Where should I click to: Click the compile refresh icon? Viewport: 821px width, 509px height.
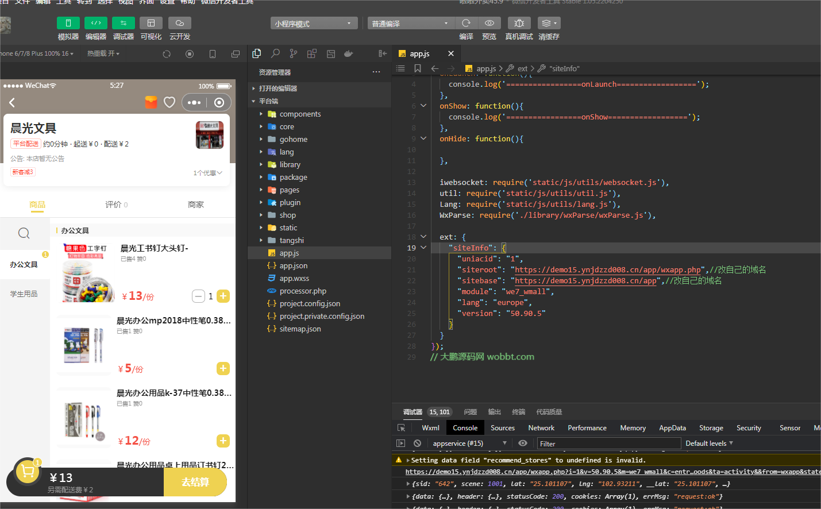466,23
